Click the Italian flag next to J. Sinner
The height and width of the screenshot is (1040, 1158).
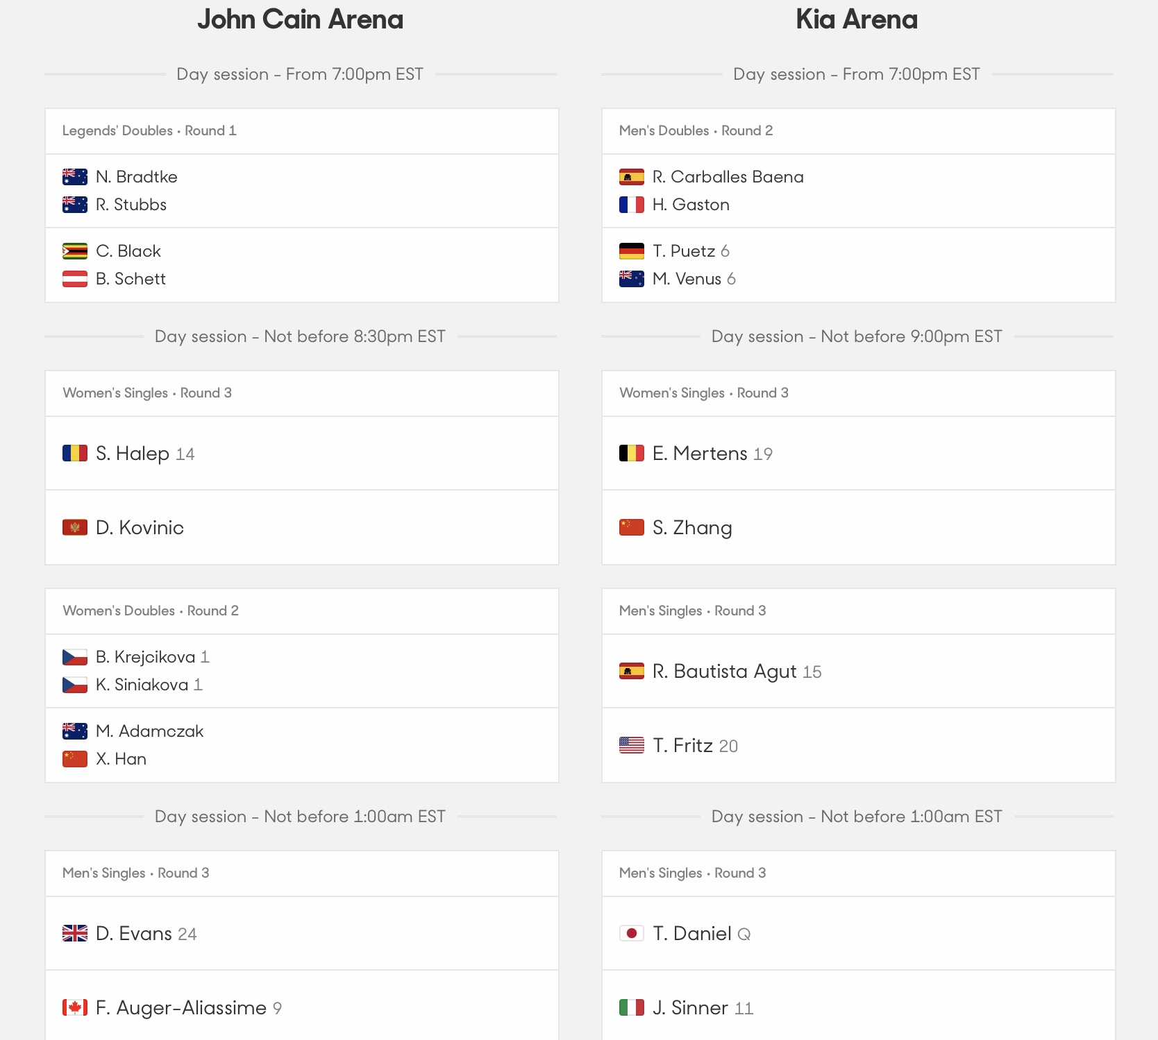(632, 1007)
